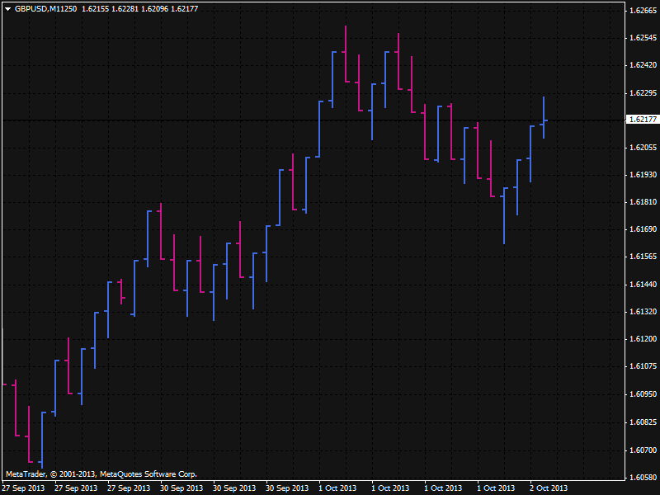Select the highlighted current price label 1.62177
660x495 pixels.
point(643,120)
